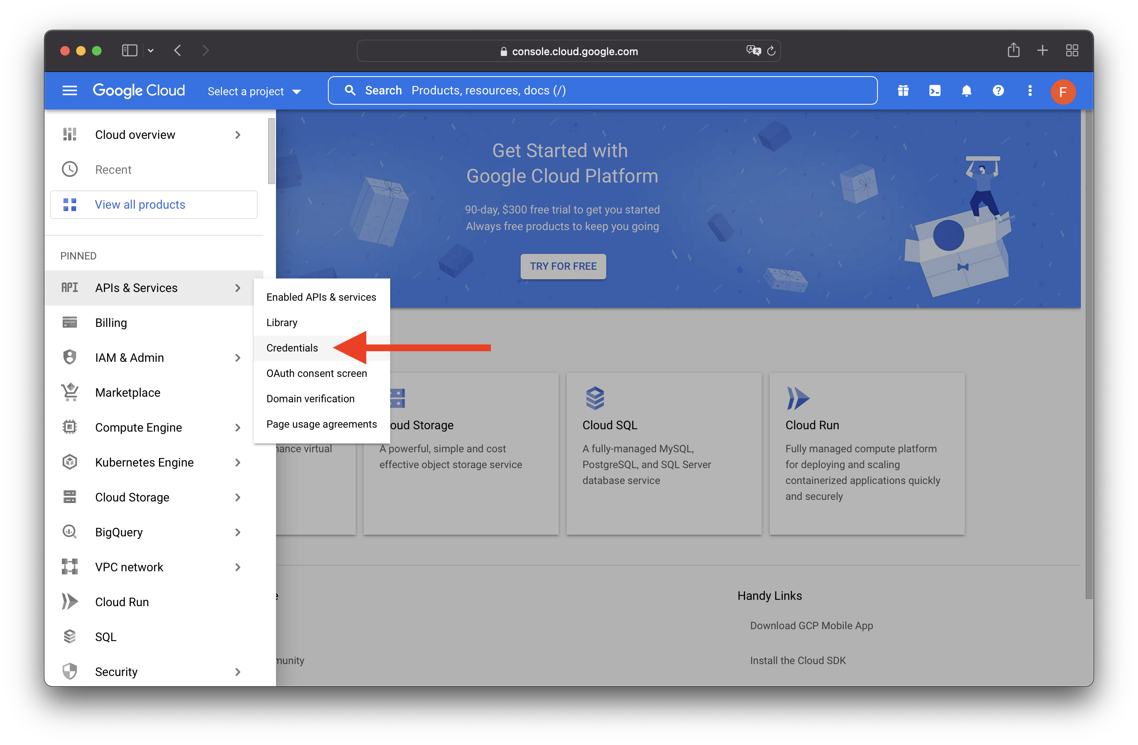This screenshot has height=745, width=1138.
Task: Click the Marketplace cart icon
Action: click(70, 392)
